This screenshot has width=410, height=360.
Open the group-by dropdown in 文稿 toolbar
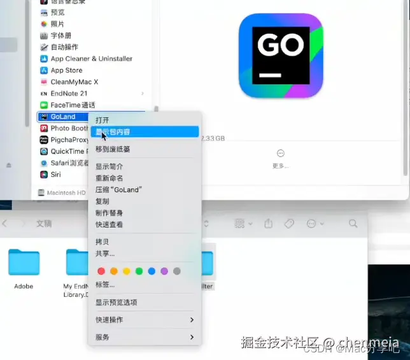[243, 224]
